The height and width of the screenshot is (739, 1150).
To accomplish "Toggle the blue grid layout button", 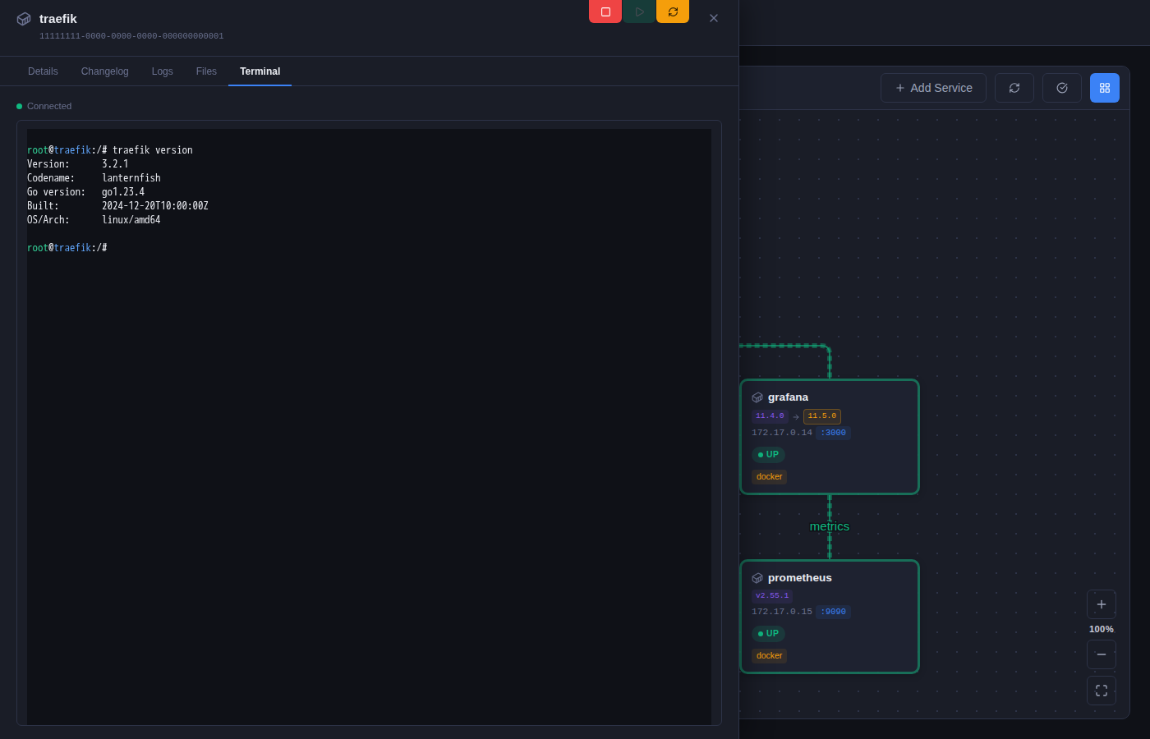I will [x=1105, y=88].
